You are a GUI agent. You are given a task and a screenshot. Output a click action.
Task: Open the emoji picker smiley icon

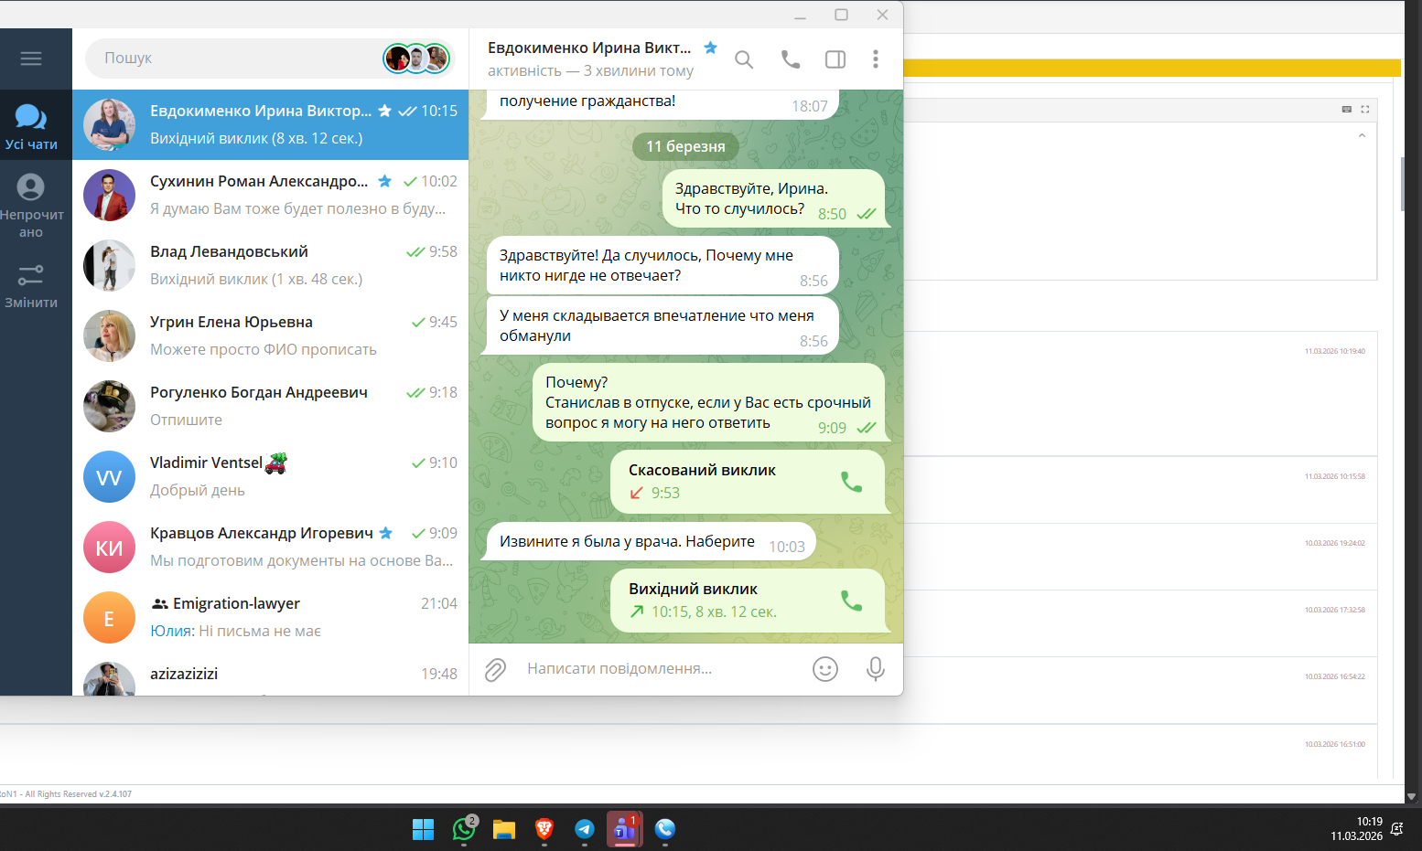825,669
